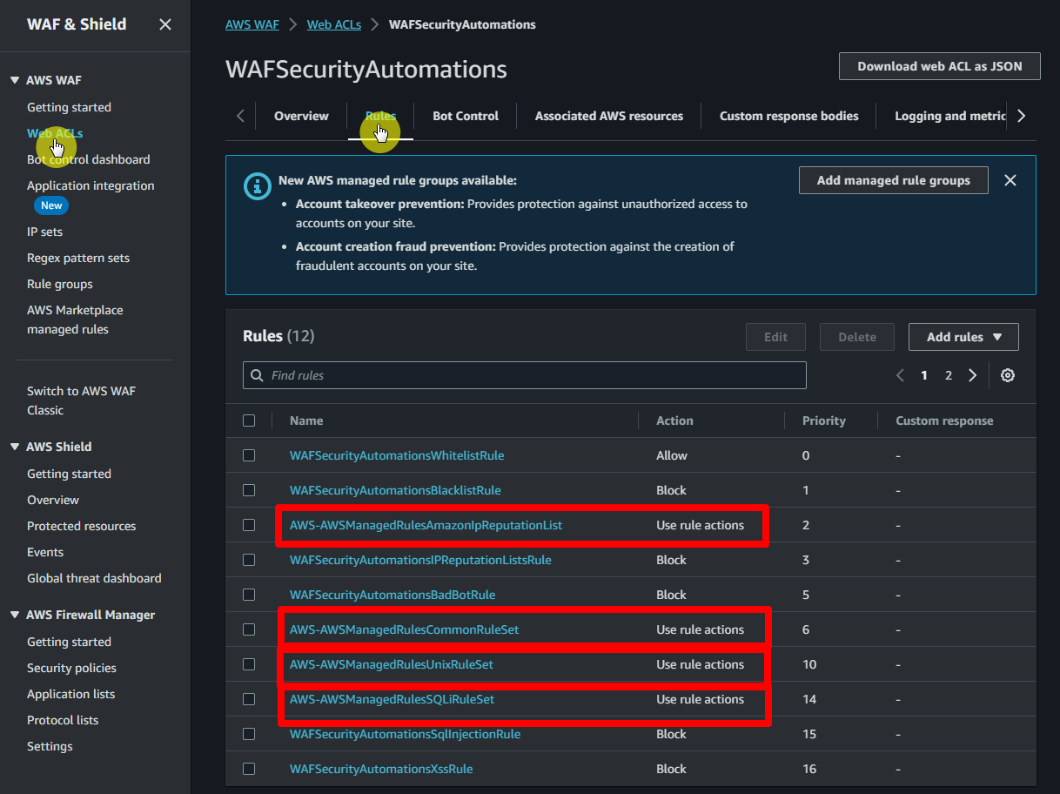Sort rules by Priority column header
This screenshot has width=1060, height=794.
click(x=824, y=421)
